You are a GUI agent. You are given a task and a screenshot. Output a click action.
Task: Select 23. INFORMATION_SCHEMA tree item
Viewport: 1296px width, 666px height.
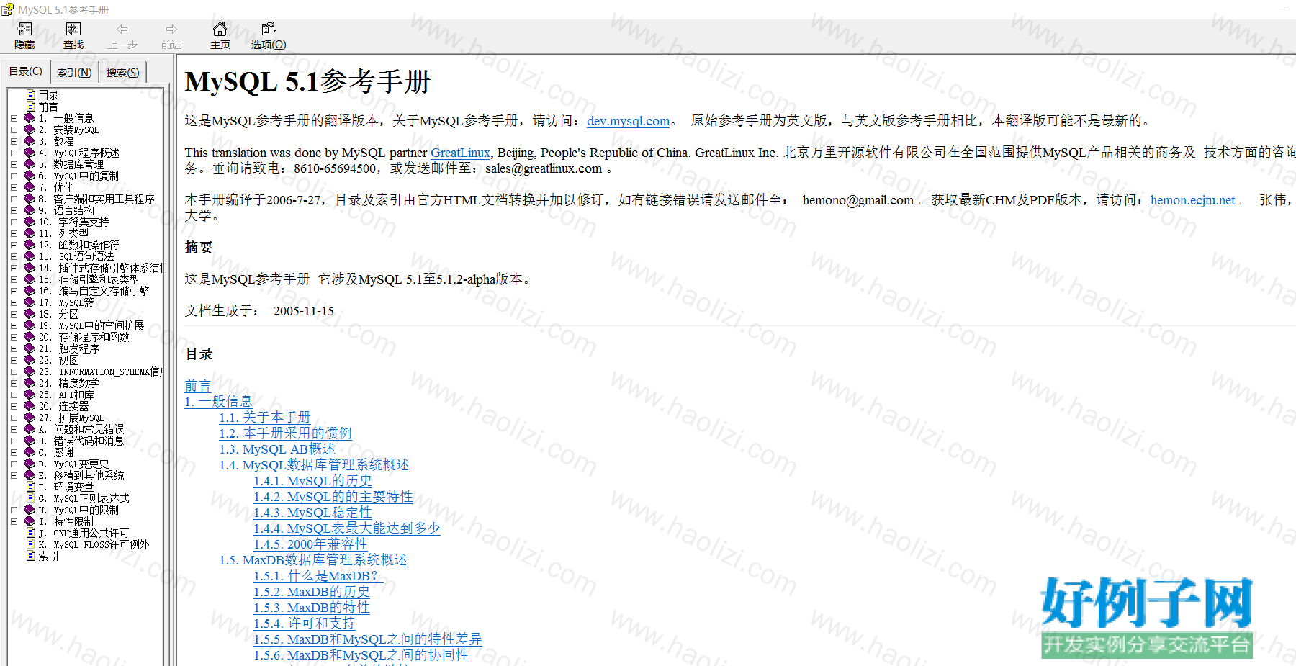100,372
